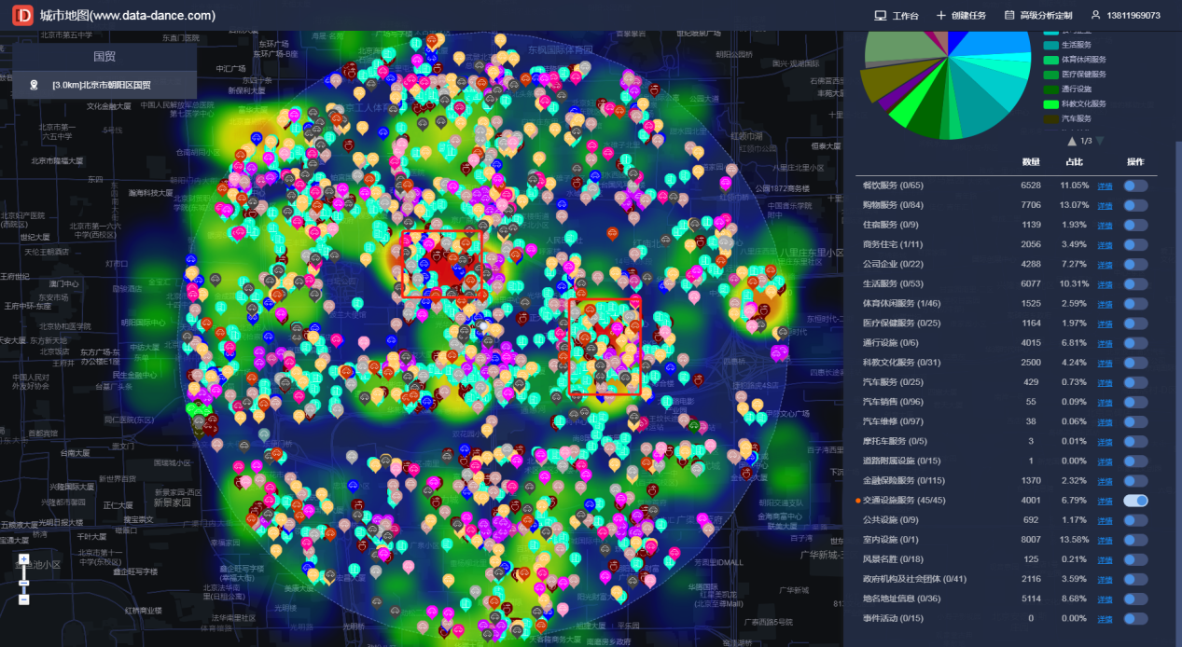Go to next legend page arrow

[1100, 141]
